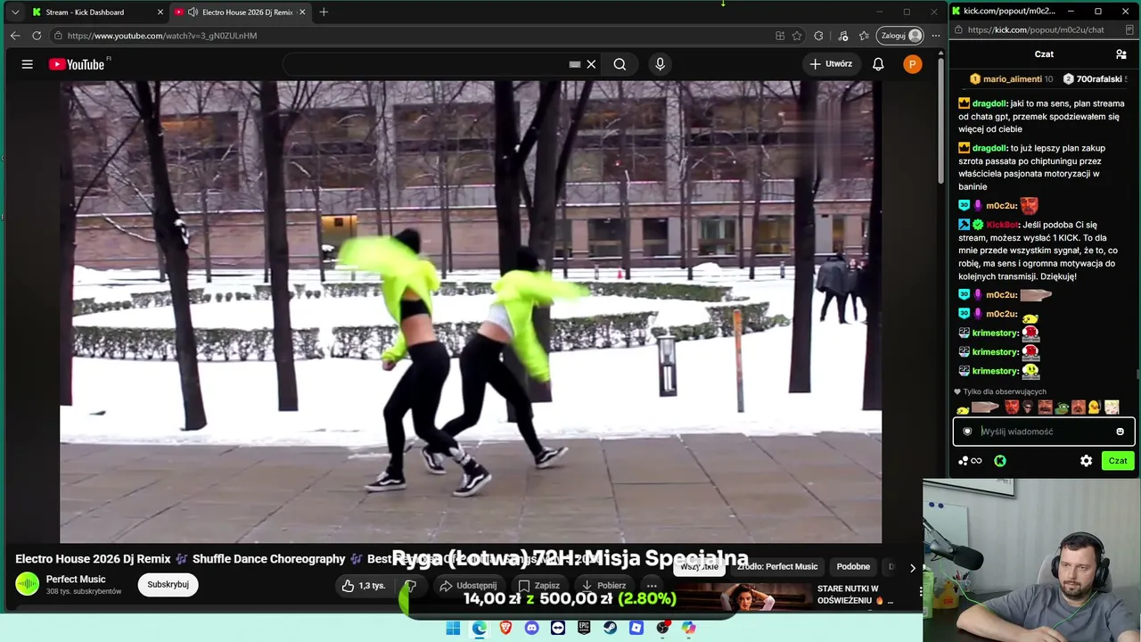1141x642 pixels.
Task: Click the KickBot username in chat
Action: [x=1002, y=225]
